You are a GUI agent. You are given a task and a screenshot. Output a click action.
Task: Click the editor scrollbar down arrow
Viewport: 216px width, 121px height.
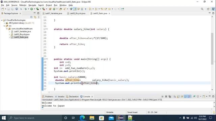212,90
